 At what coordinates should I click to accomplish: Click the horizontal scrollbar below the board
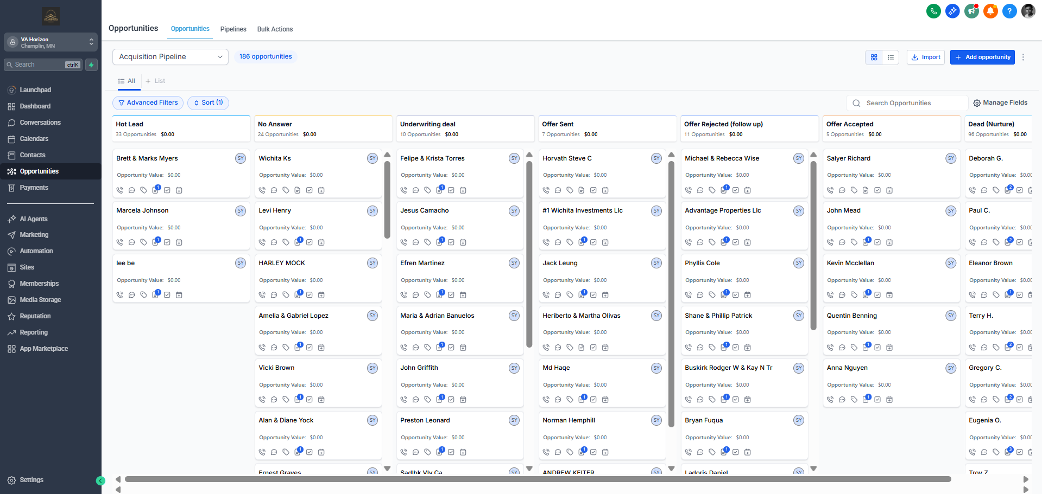pos(538,479)
